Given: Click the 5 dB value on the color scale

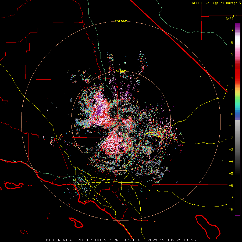Looking at the screenshot, I should pyautogui.click(x=232, y=54).
